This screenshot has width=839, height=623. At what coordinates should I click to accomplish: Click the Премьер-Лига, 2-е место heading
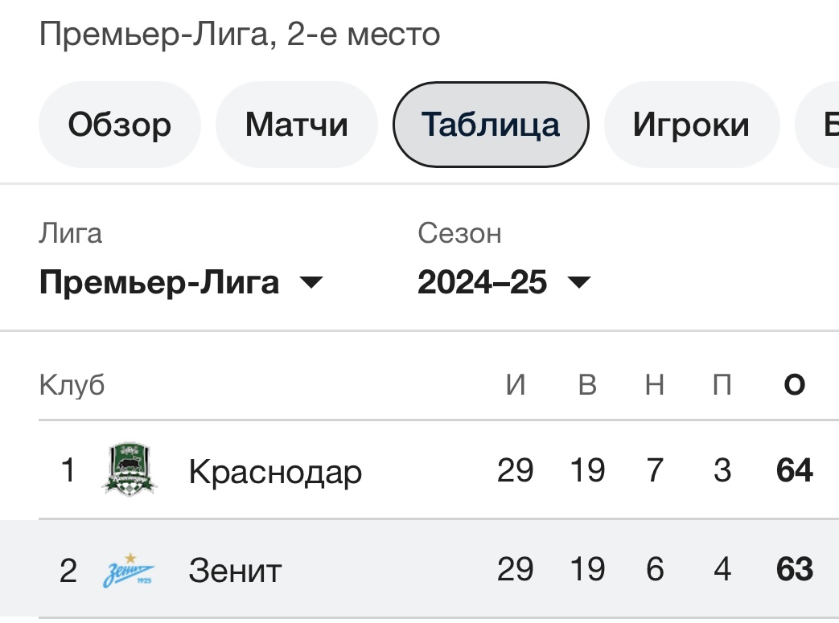[x=240, y=33]
